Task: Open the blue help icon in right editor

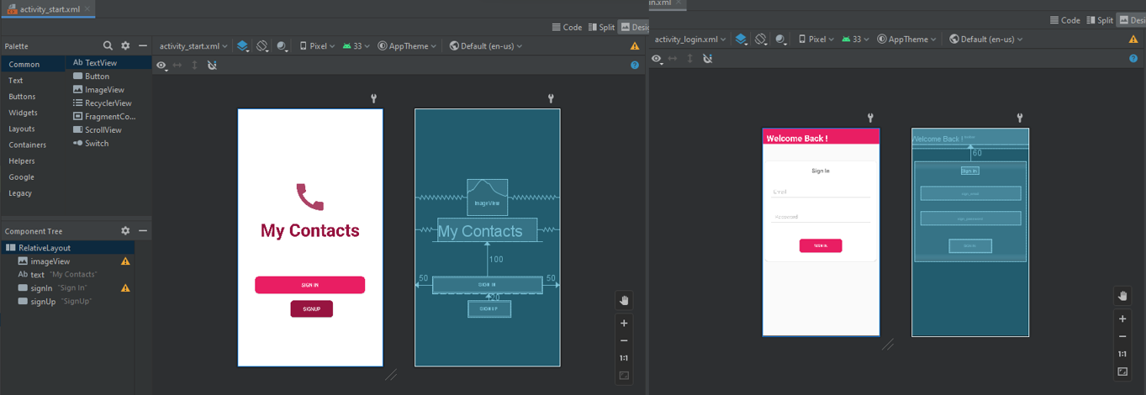Action: 1133,58
